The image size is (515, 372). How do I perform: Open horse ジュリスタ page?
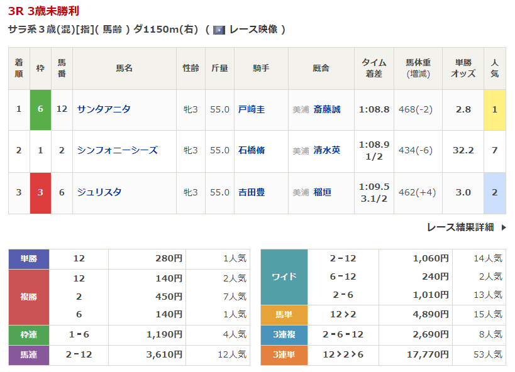pyautogui.click(x=99, y=192)
